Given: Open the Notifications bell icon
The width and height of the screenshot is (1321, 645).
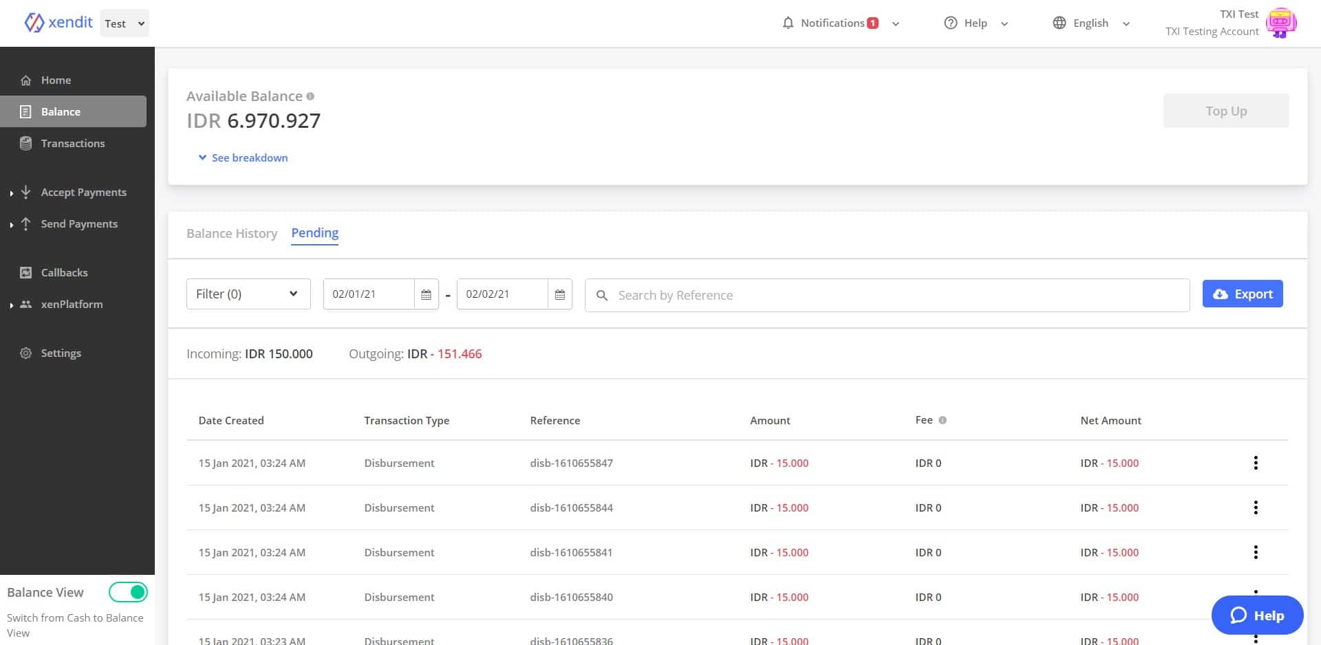Looking at the screenshot, I should pos(788,23).
